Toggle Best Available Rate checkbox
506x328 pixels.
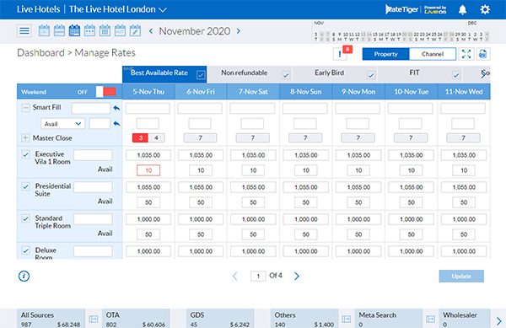(201, 75)
